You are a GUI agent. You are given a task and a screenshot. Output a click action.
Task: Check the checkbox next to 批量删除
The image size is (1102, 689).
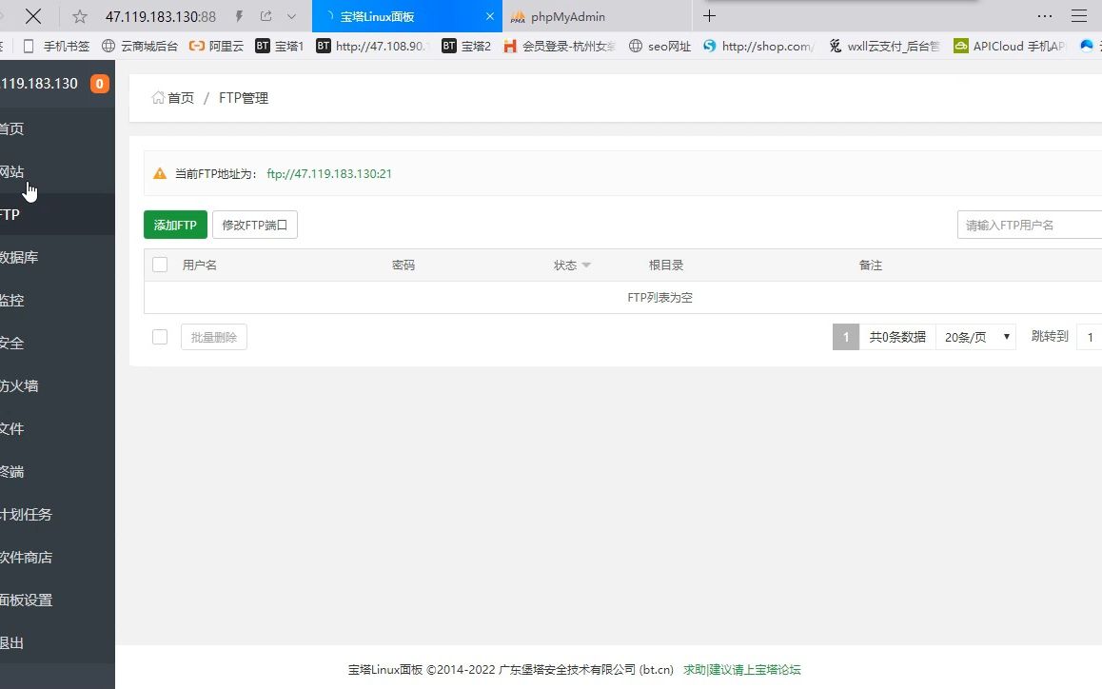(159, 336)
